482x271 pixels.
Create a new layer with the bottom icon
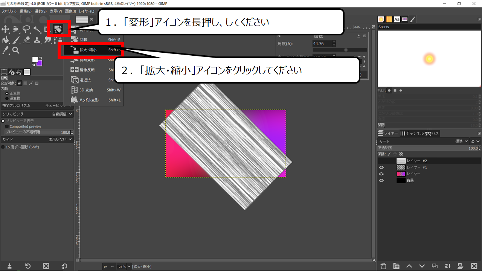(383, 266)
